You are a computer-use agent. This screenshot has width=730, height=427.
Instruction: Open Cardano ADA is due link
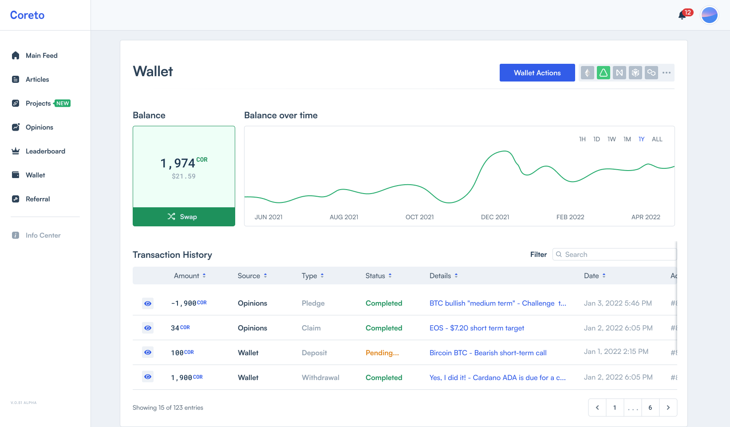pyautogui.click(x=497, y=377)
